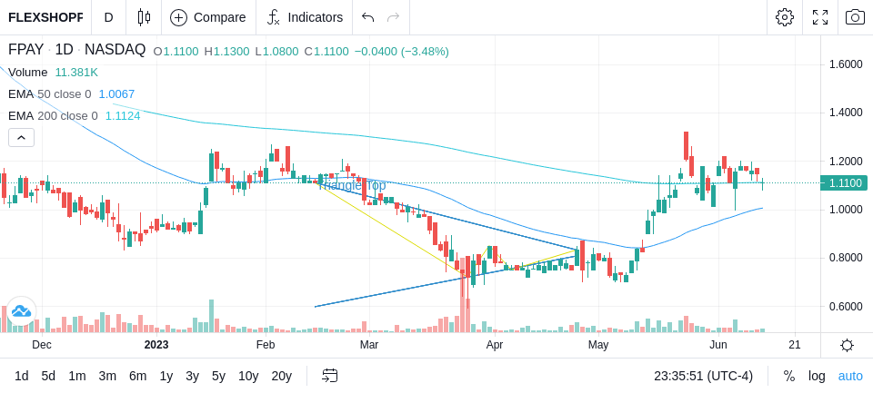
Task: Click the -0.0400 (-3.48%) change value
Action: (401, 52)
